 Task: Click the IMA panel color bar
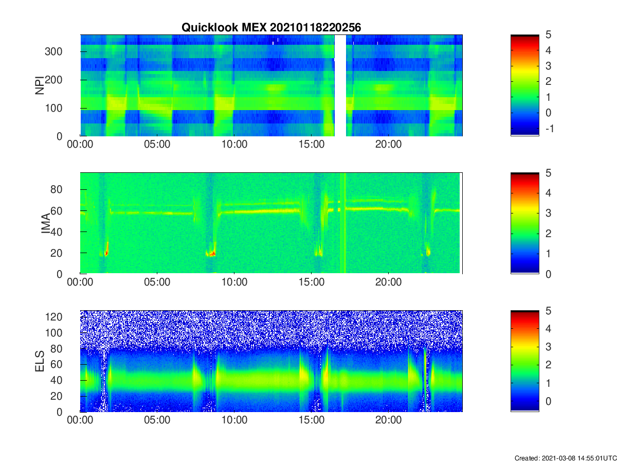[525, 223]
